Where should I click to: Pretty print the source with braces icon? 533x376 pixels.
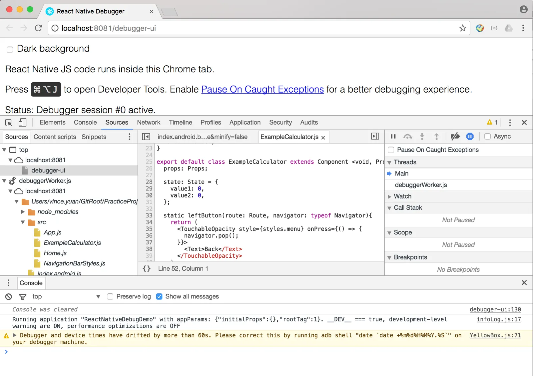point(147,268)
